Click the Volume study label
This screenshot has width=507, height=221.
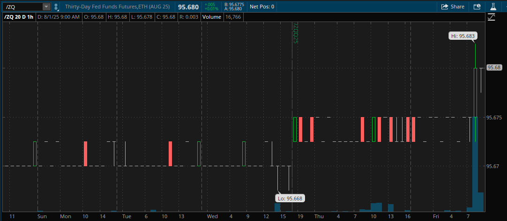tap(211, 17)
